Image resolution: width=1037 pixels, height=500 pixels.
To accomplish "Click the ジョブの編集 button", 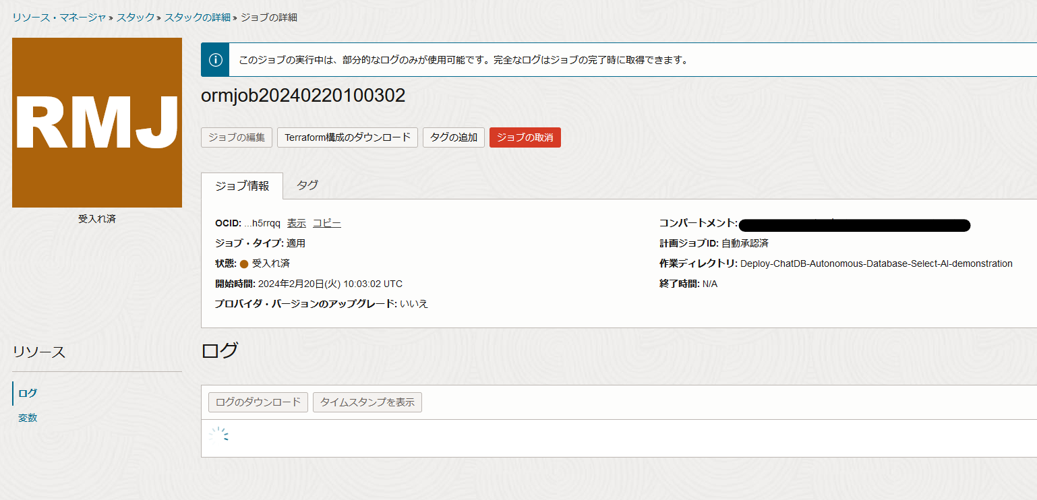I will [x=237, y=137].
